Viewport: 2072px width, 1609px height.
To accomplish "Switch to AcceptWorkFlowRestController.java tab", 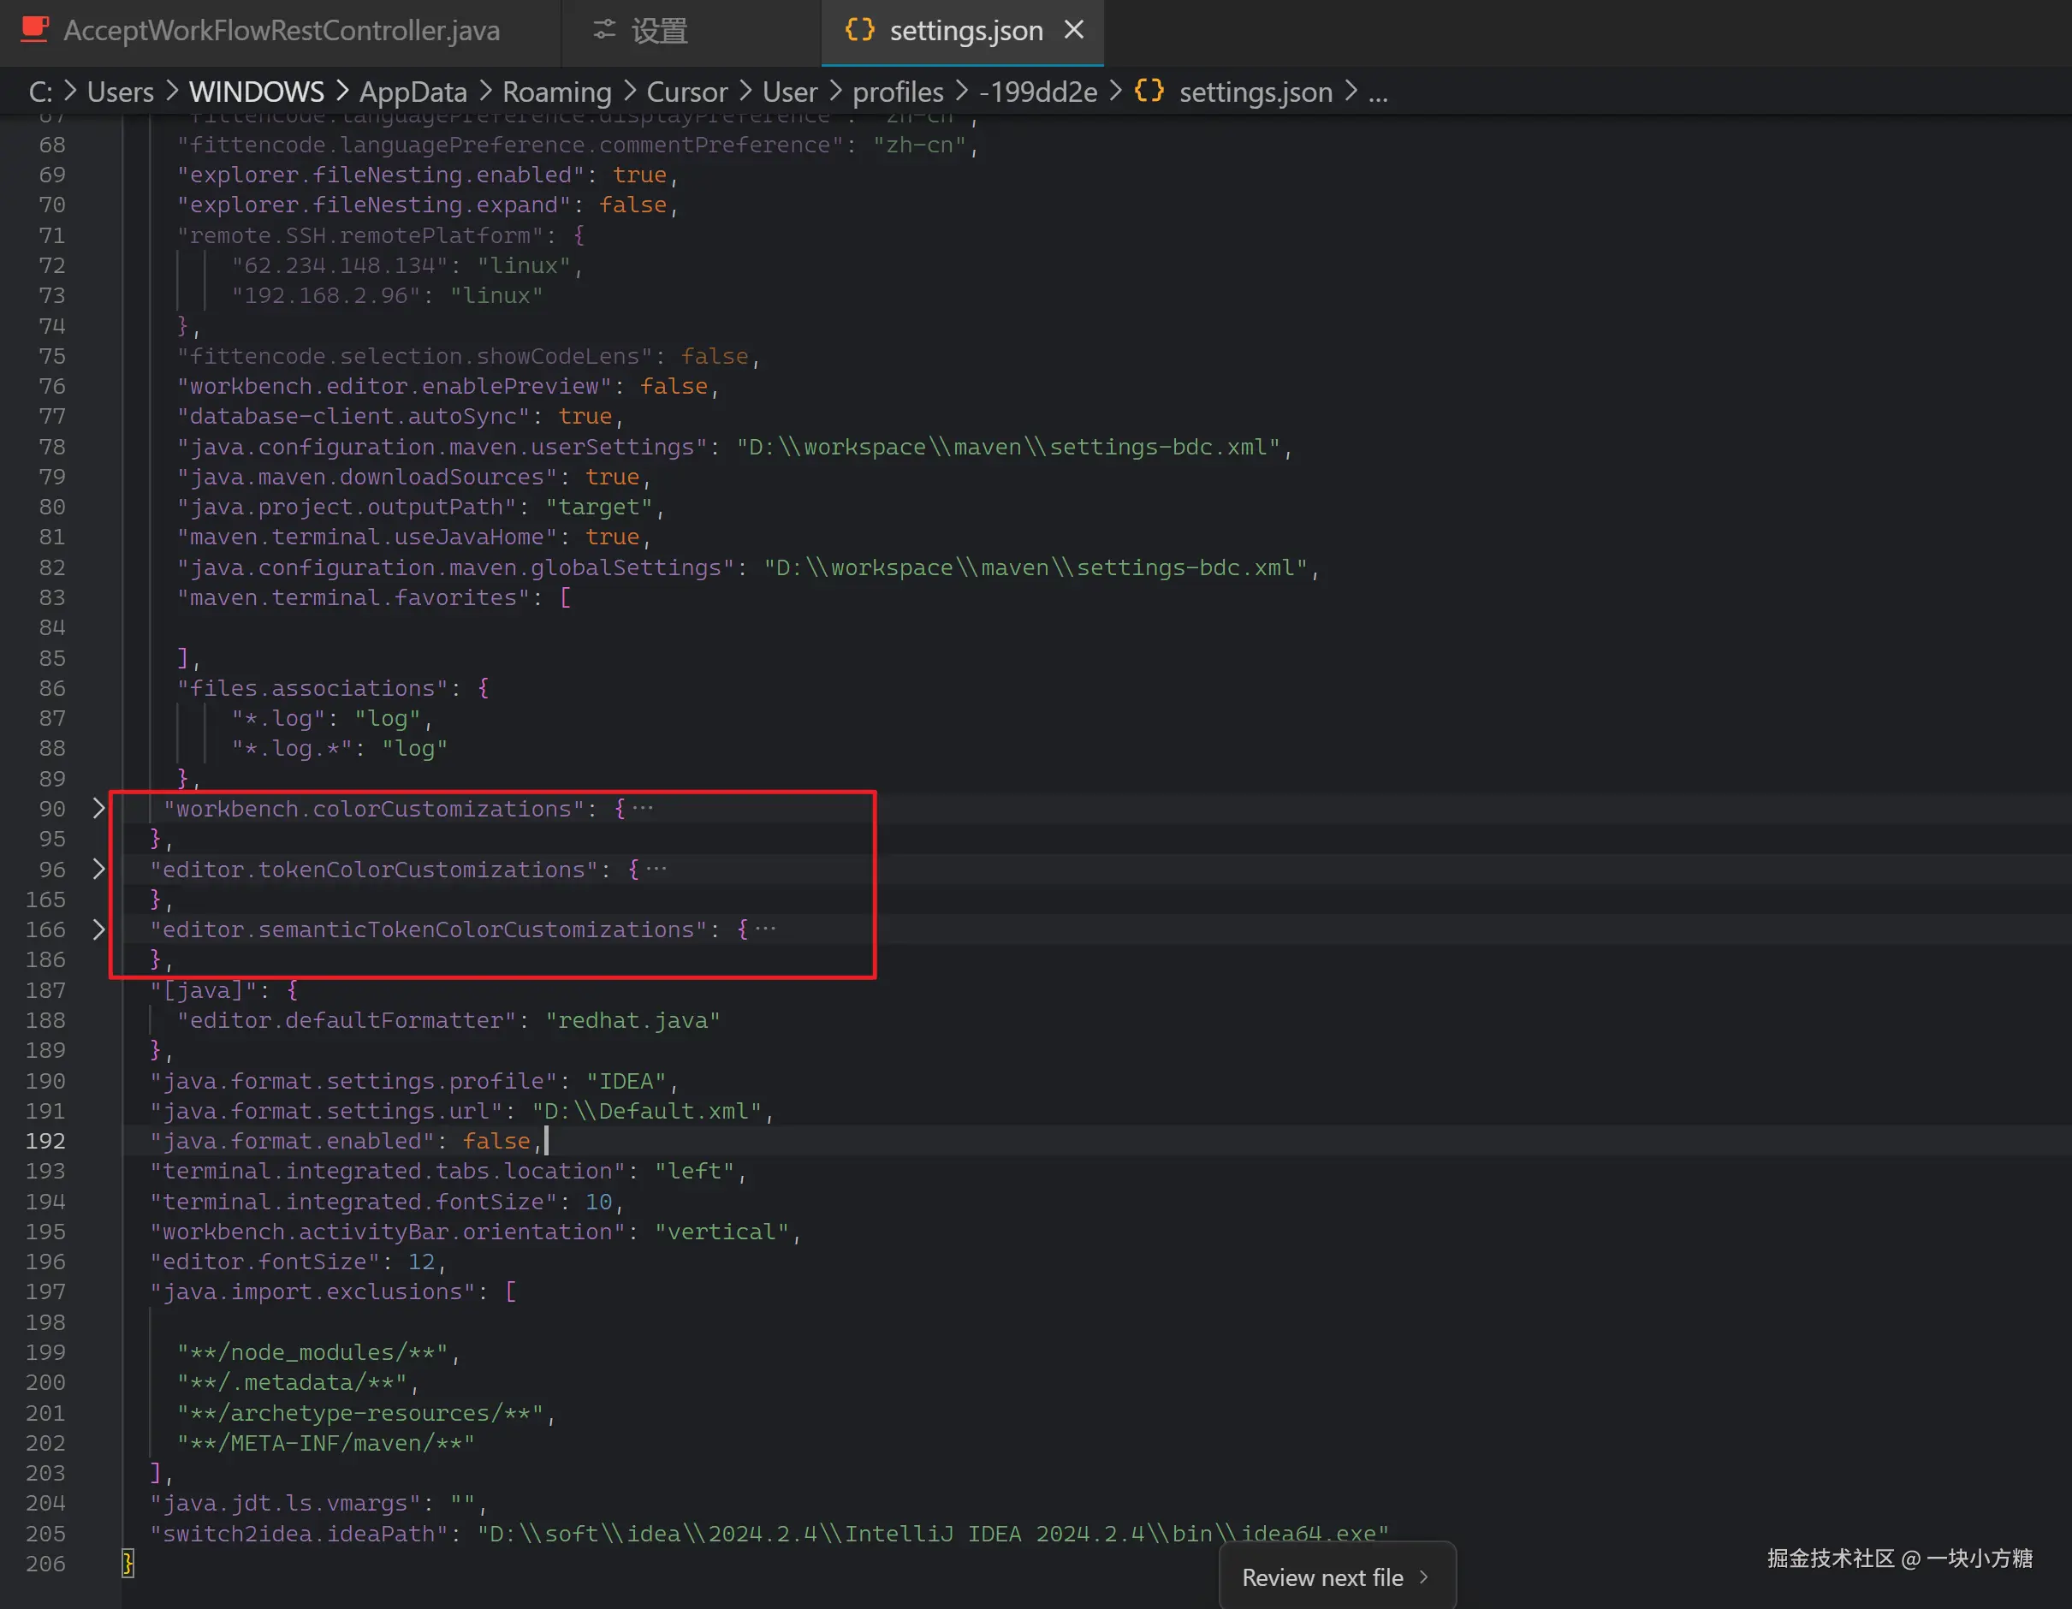I will [281, 30].
